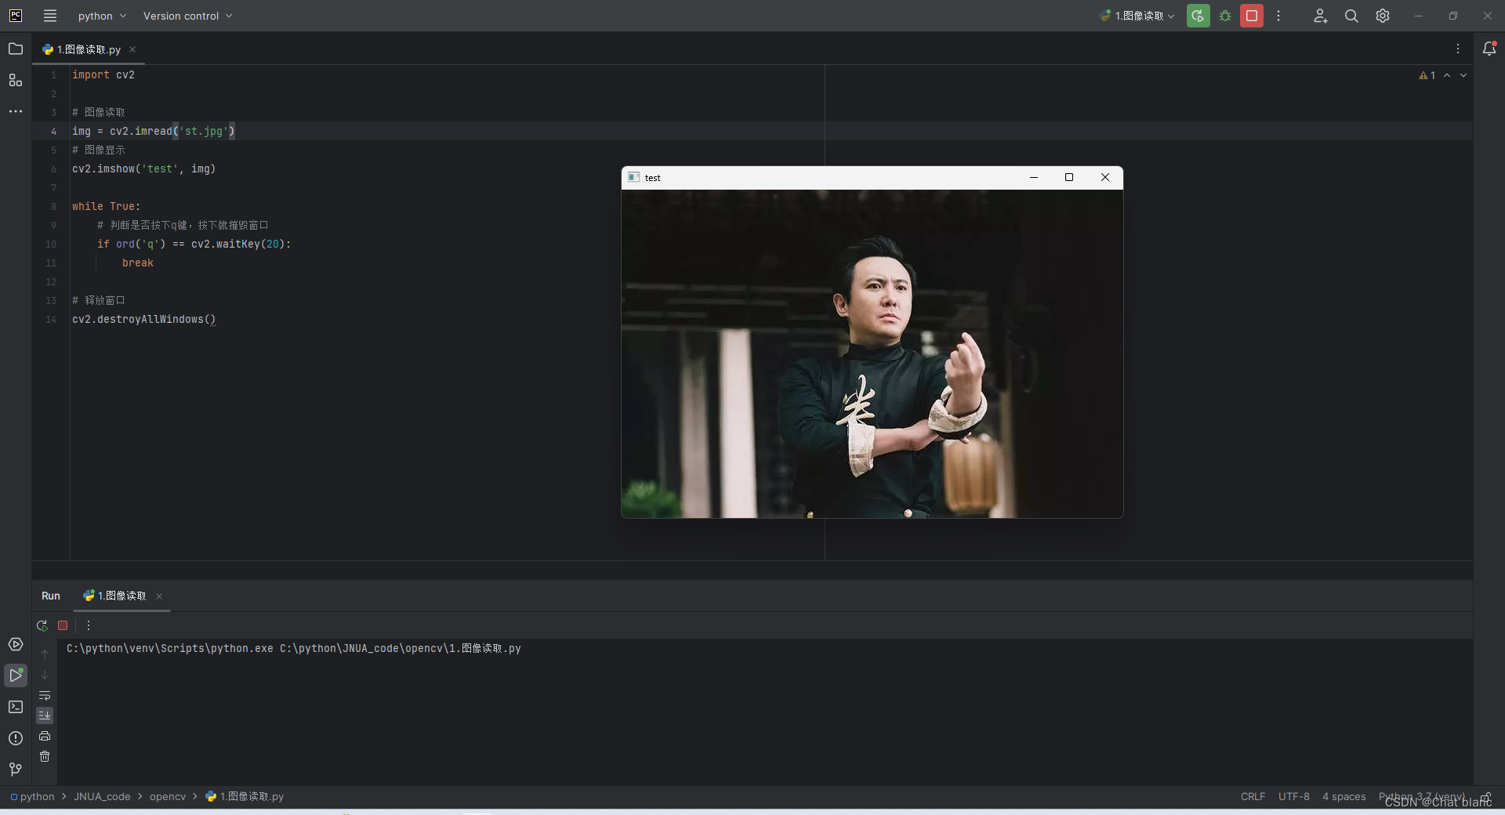This screenshot has height=815, width=1505.
Task: Change the CRLF line separator setting
Action: click(1253, 796)
